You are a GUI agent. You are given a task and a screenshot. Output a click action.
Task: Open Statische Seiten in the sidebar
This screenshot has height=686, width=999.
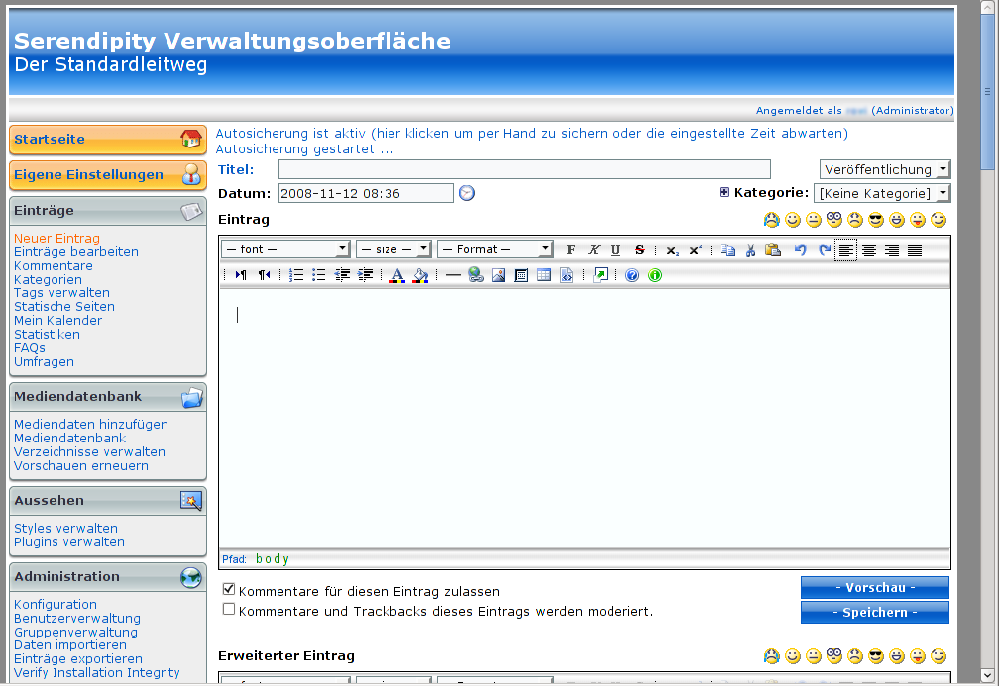click(x=64, y=307)
